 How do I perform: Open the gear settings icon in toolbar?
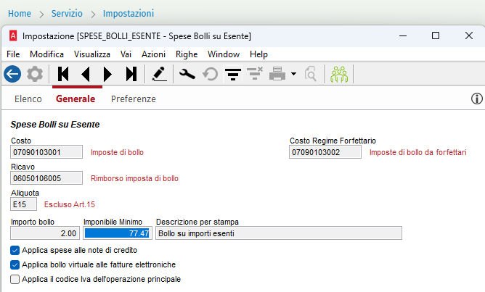coord(35,74)
